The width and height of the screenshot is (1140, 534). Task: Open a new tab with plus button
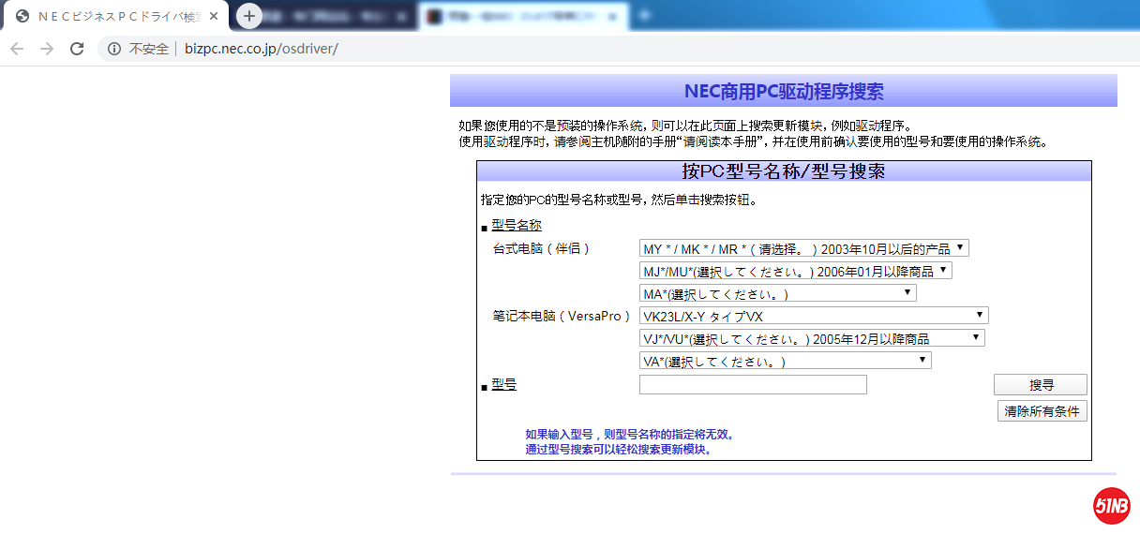pos(248,16)
